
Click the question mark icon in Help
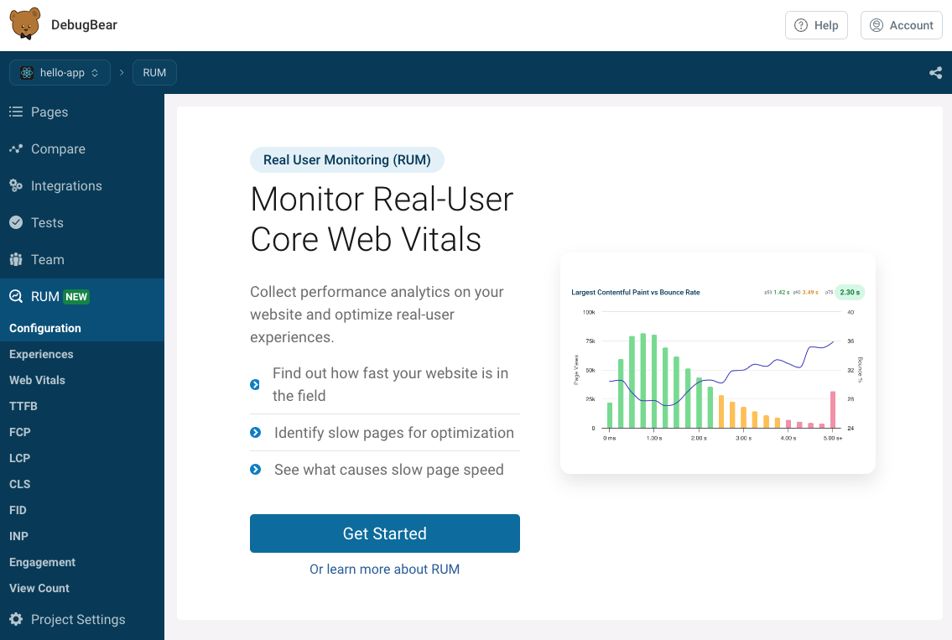click(801, 25)
